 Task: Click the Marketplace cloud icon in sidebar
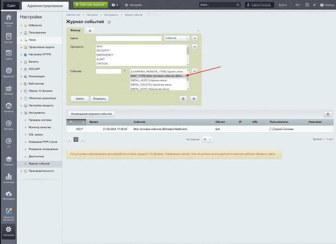[8, 194]
